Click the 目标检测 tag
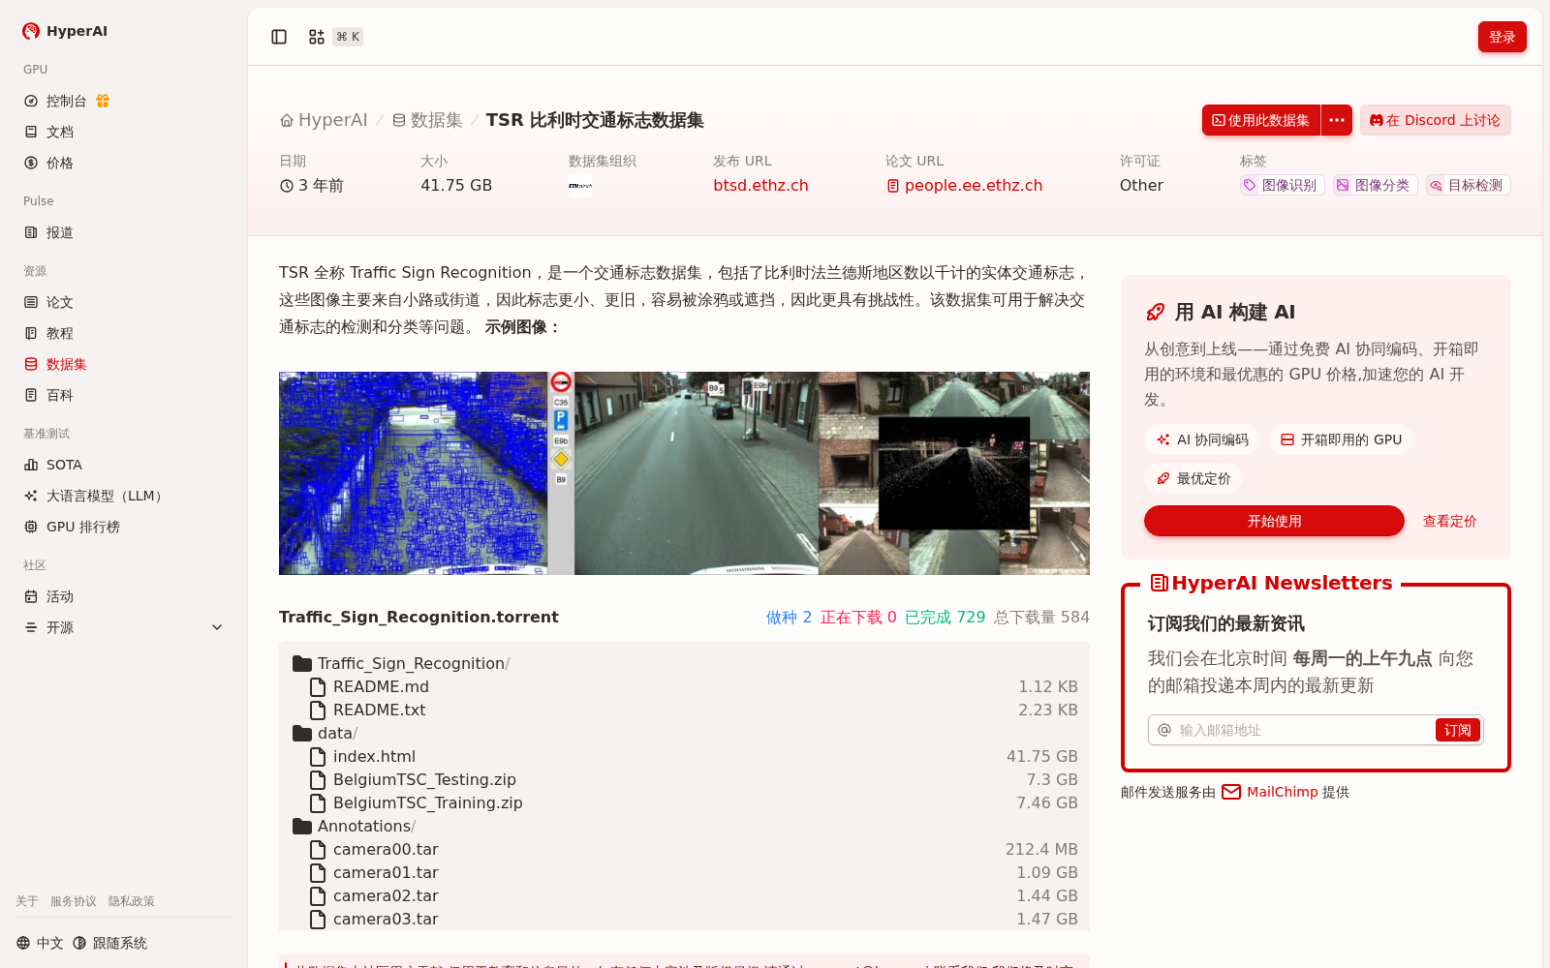This screenshot has height=968, width=1550. click(x=1468, y=185)
